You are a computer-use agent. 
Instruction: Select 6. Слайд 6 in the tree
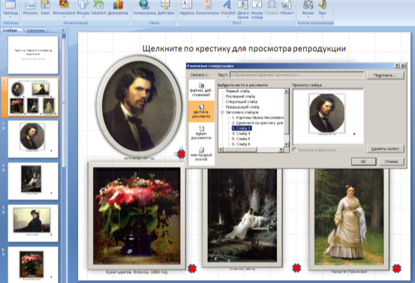point(241,144)
